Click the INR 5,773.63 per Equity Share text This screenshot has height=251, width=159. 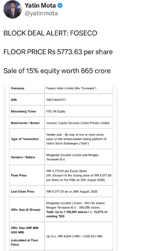point(67,171)
